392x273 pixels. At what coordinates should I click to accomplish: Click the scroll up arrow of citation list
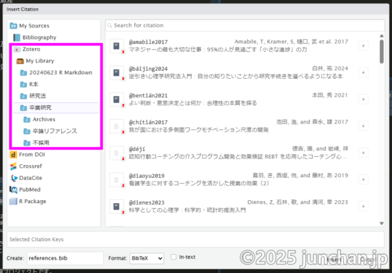pos(382,36)
